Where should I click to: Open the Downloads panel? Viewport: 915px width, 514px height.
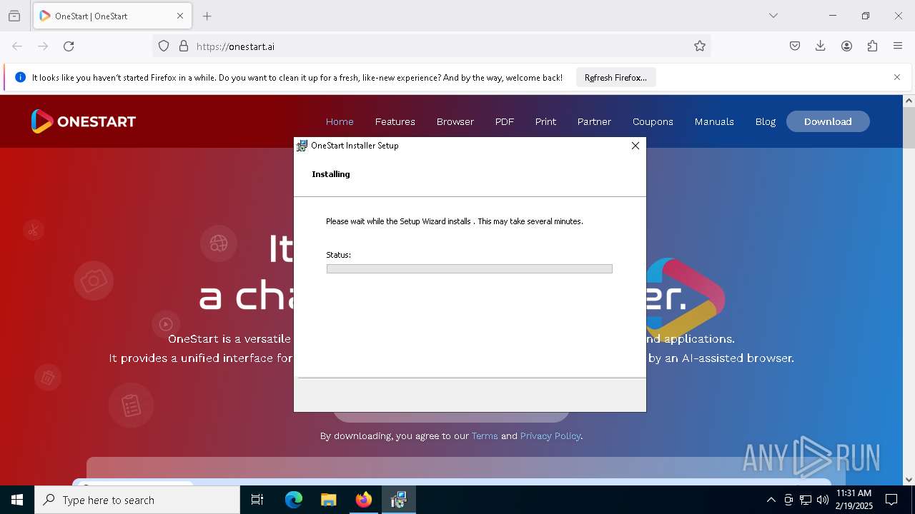click(x=821, y=46)
